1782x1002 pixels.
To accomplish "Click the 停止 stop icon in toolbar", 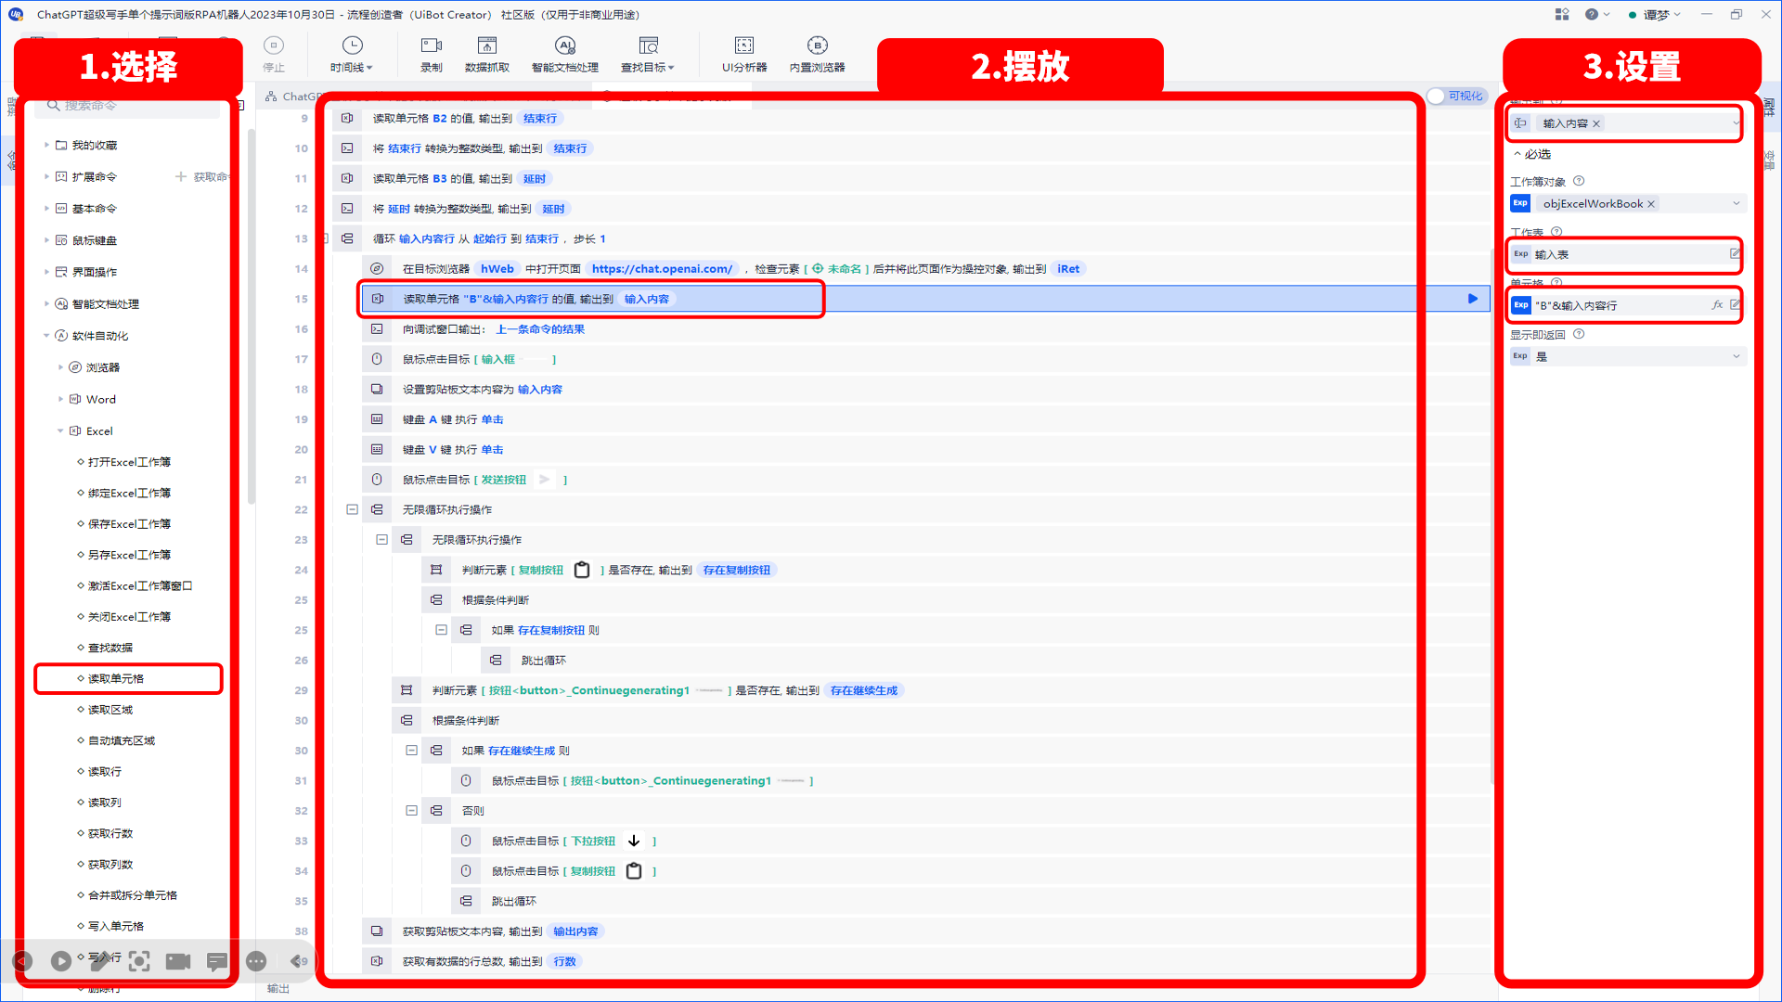I will (x=273, y=45).
